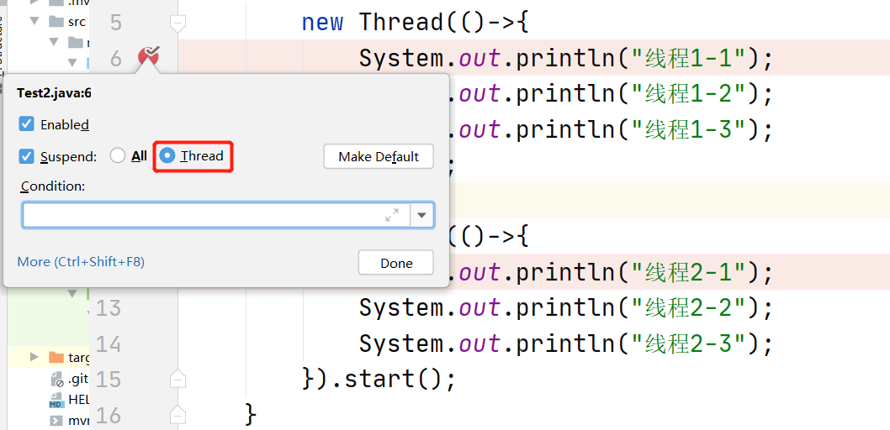Click the breakpoint icon on line 6

148,56
